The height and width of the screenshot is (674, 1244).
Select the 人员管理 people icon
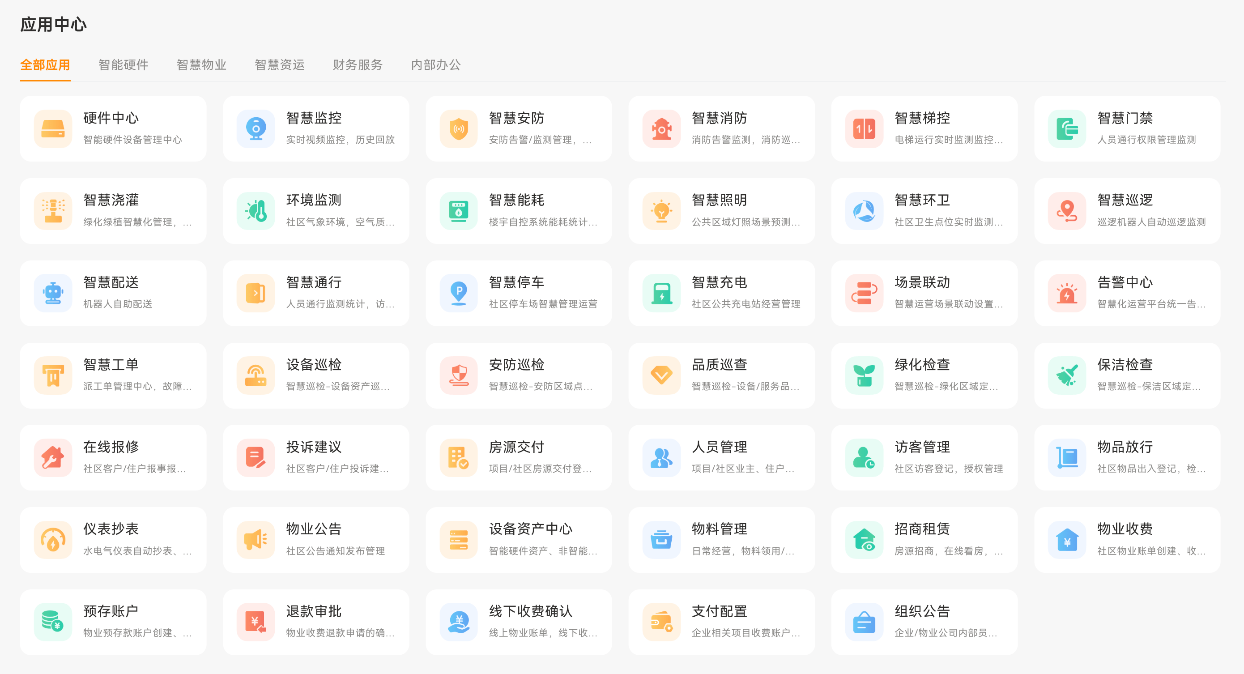tap(661, 457)
